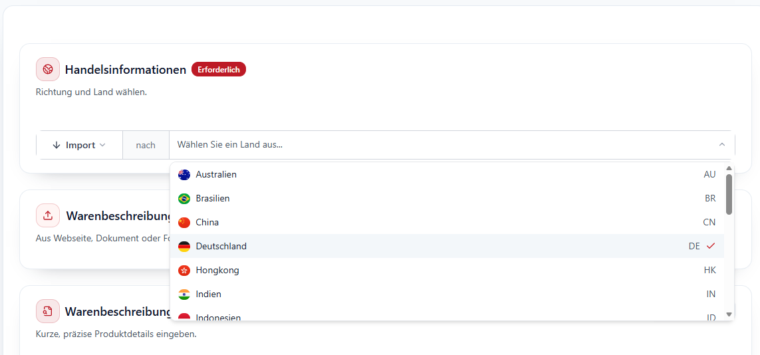Image resolution: width=760 pixels, height=355 pixels.
Task: Click the Hongkong flag icon
Action: [x=184, y=271]
